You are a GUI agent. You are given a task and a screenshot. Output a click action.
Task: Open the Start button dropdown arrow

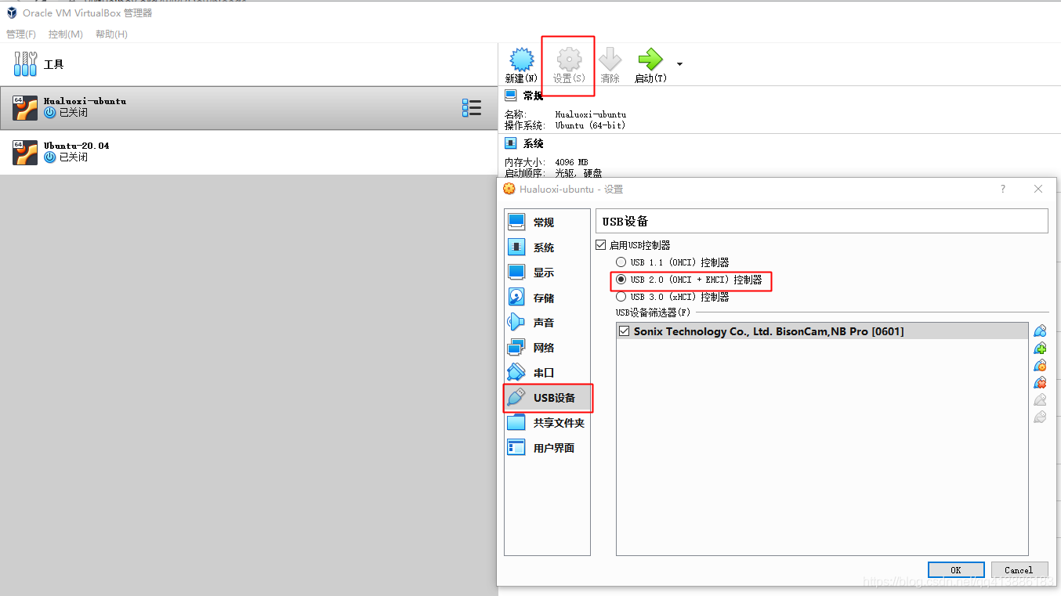[679, 63]
